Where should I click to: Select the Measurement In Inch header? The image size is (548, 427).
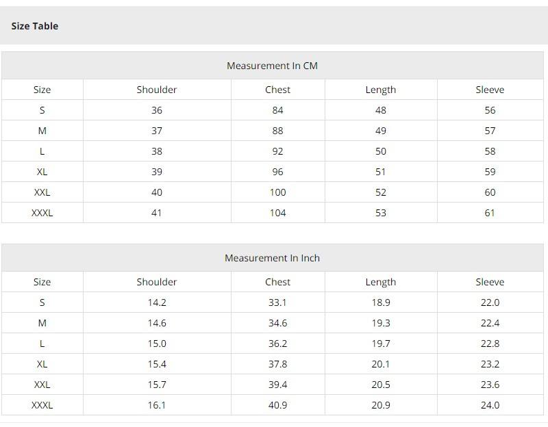pos(272,258)
